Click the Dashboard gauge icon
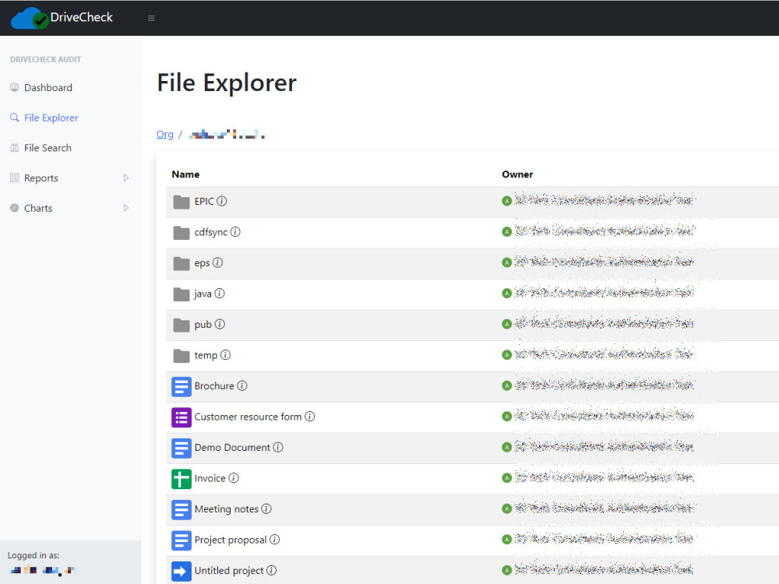779x584 pixels. (x=14, y=87)
